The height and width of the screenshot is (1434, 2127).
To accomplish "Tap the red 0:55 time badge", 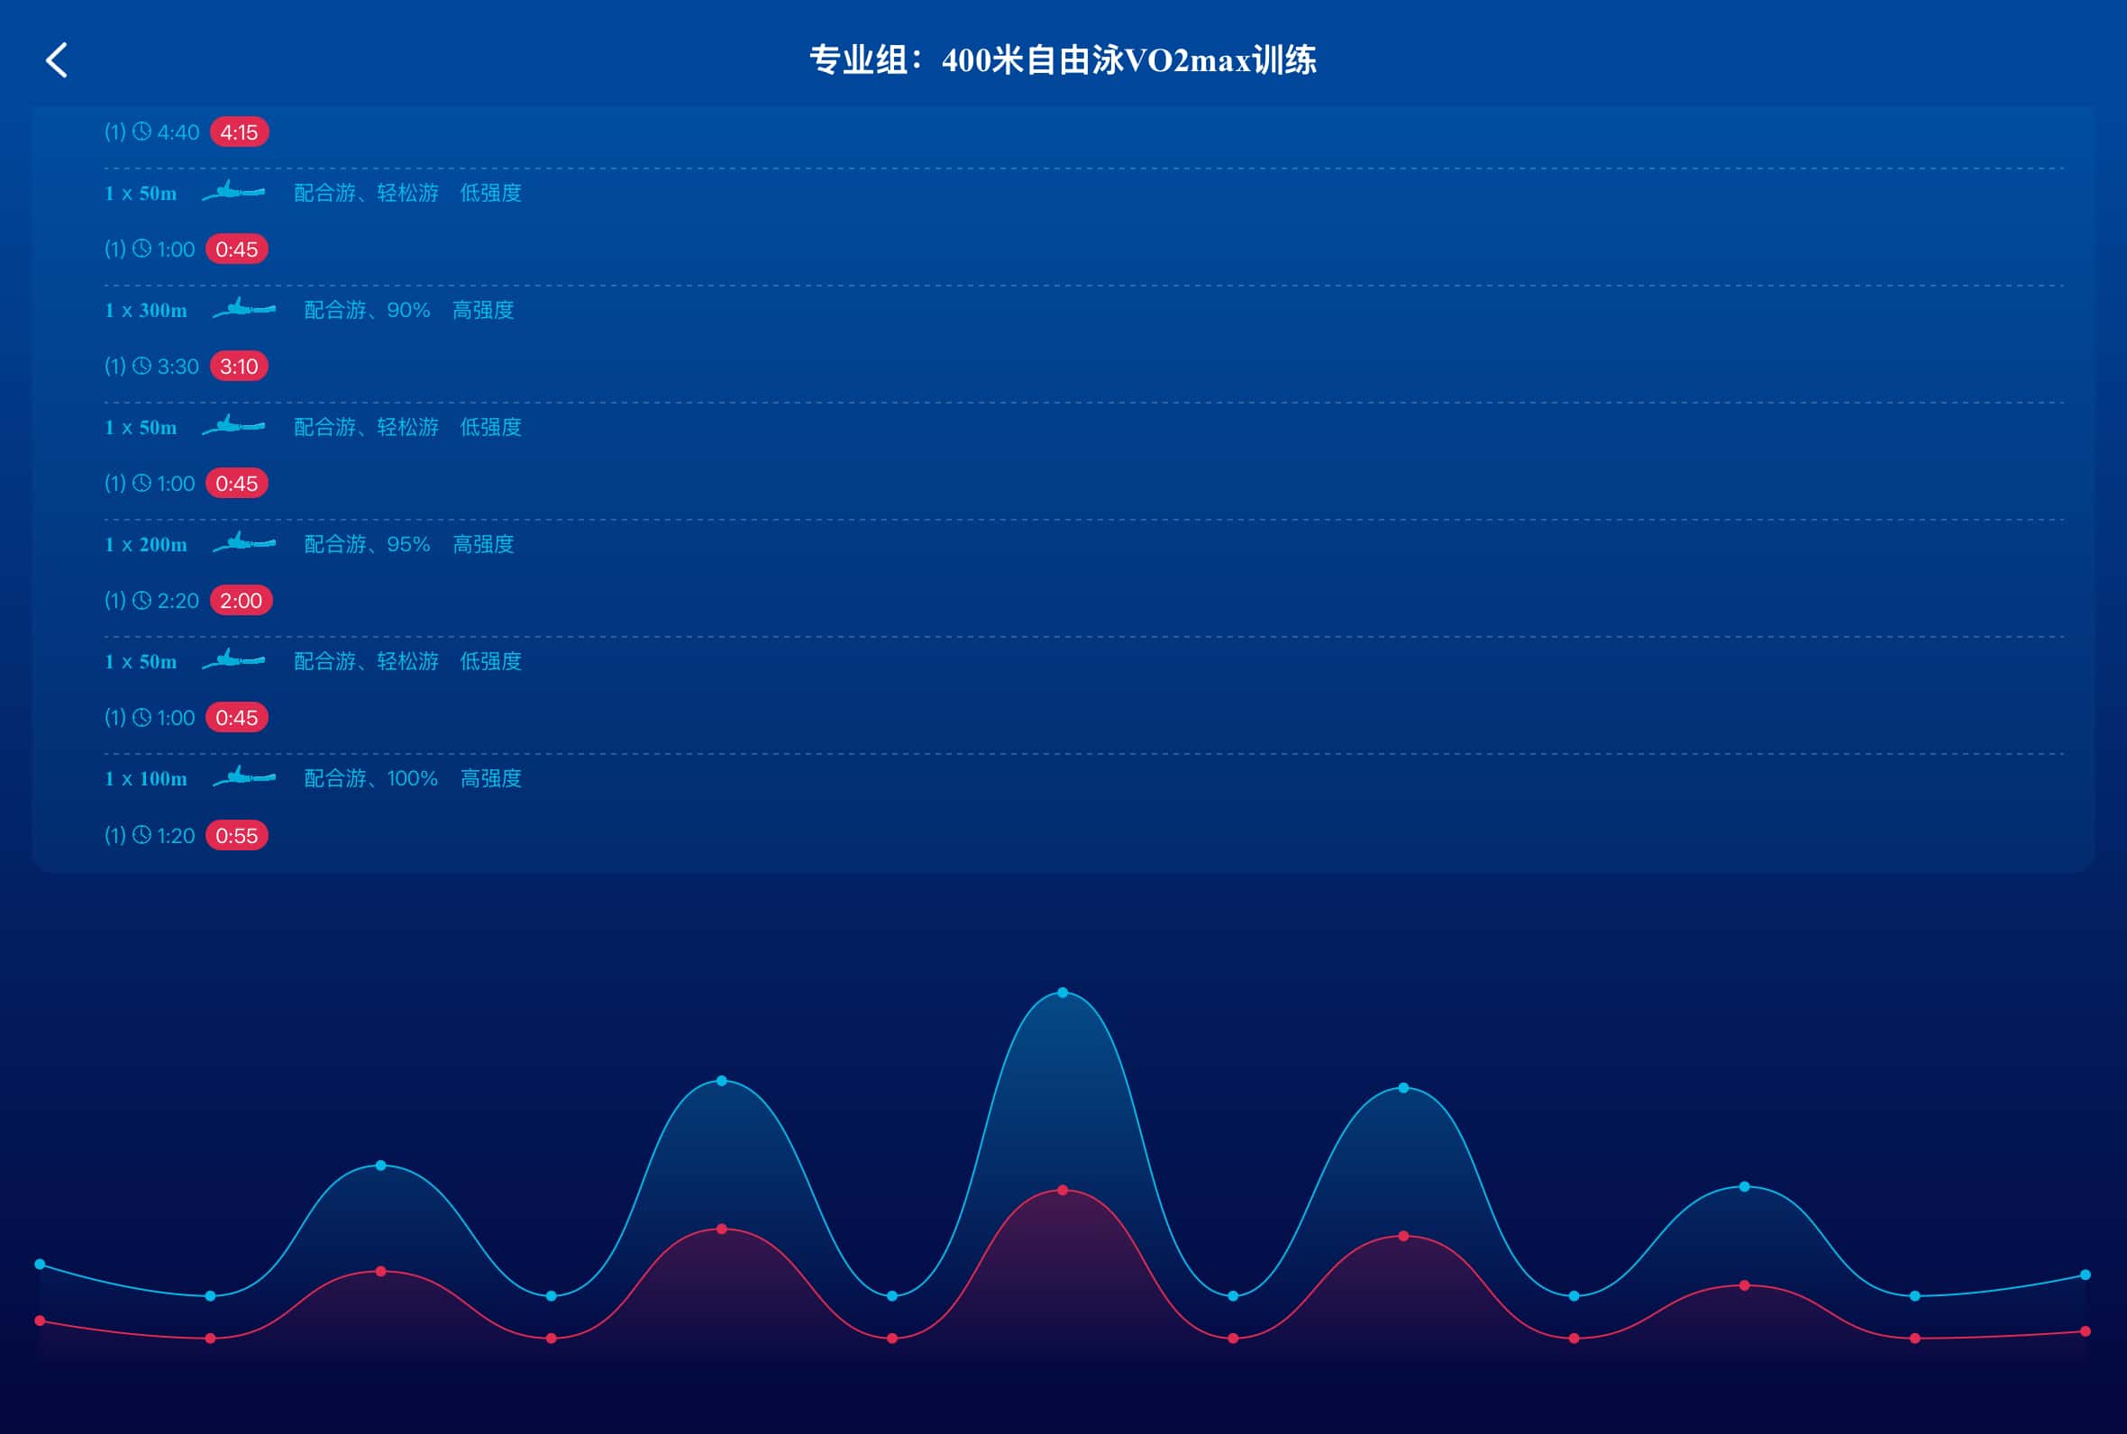I will (236, 835).
